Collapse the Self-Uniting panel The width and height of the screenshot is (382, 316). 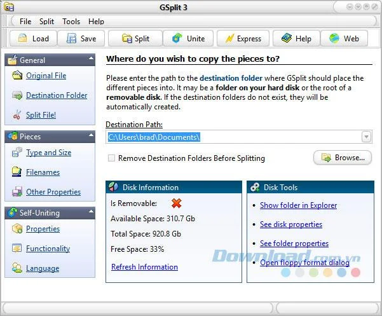point(91,211)
